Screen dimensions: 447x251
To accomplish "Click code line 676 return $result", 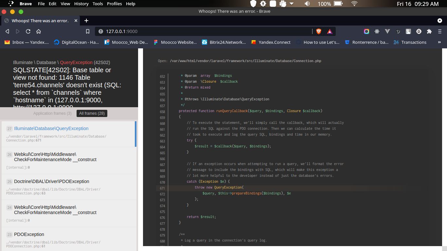I will [x=201, y=217].
